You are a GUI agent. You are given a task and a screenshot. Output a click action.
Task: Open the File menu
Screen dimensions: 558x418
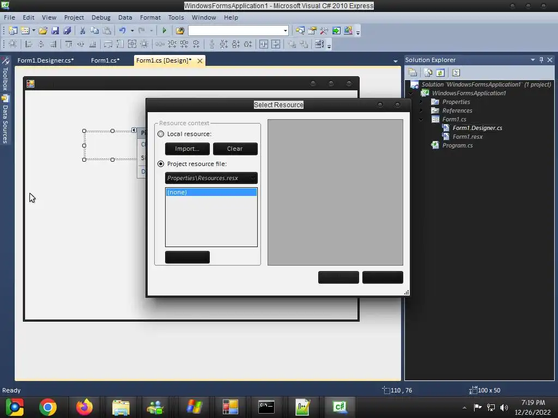click(9, 17)
